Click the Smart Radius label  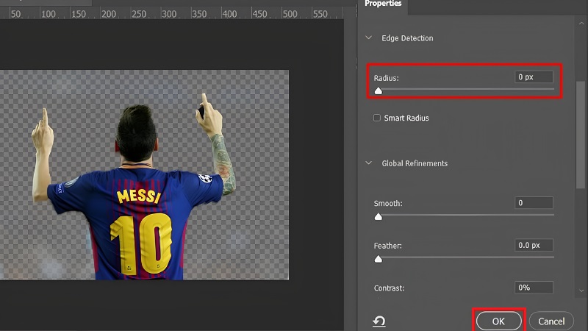406,118
